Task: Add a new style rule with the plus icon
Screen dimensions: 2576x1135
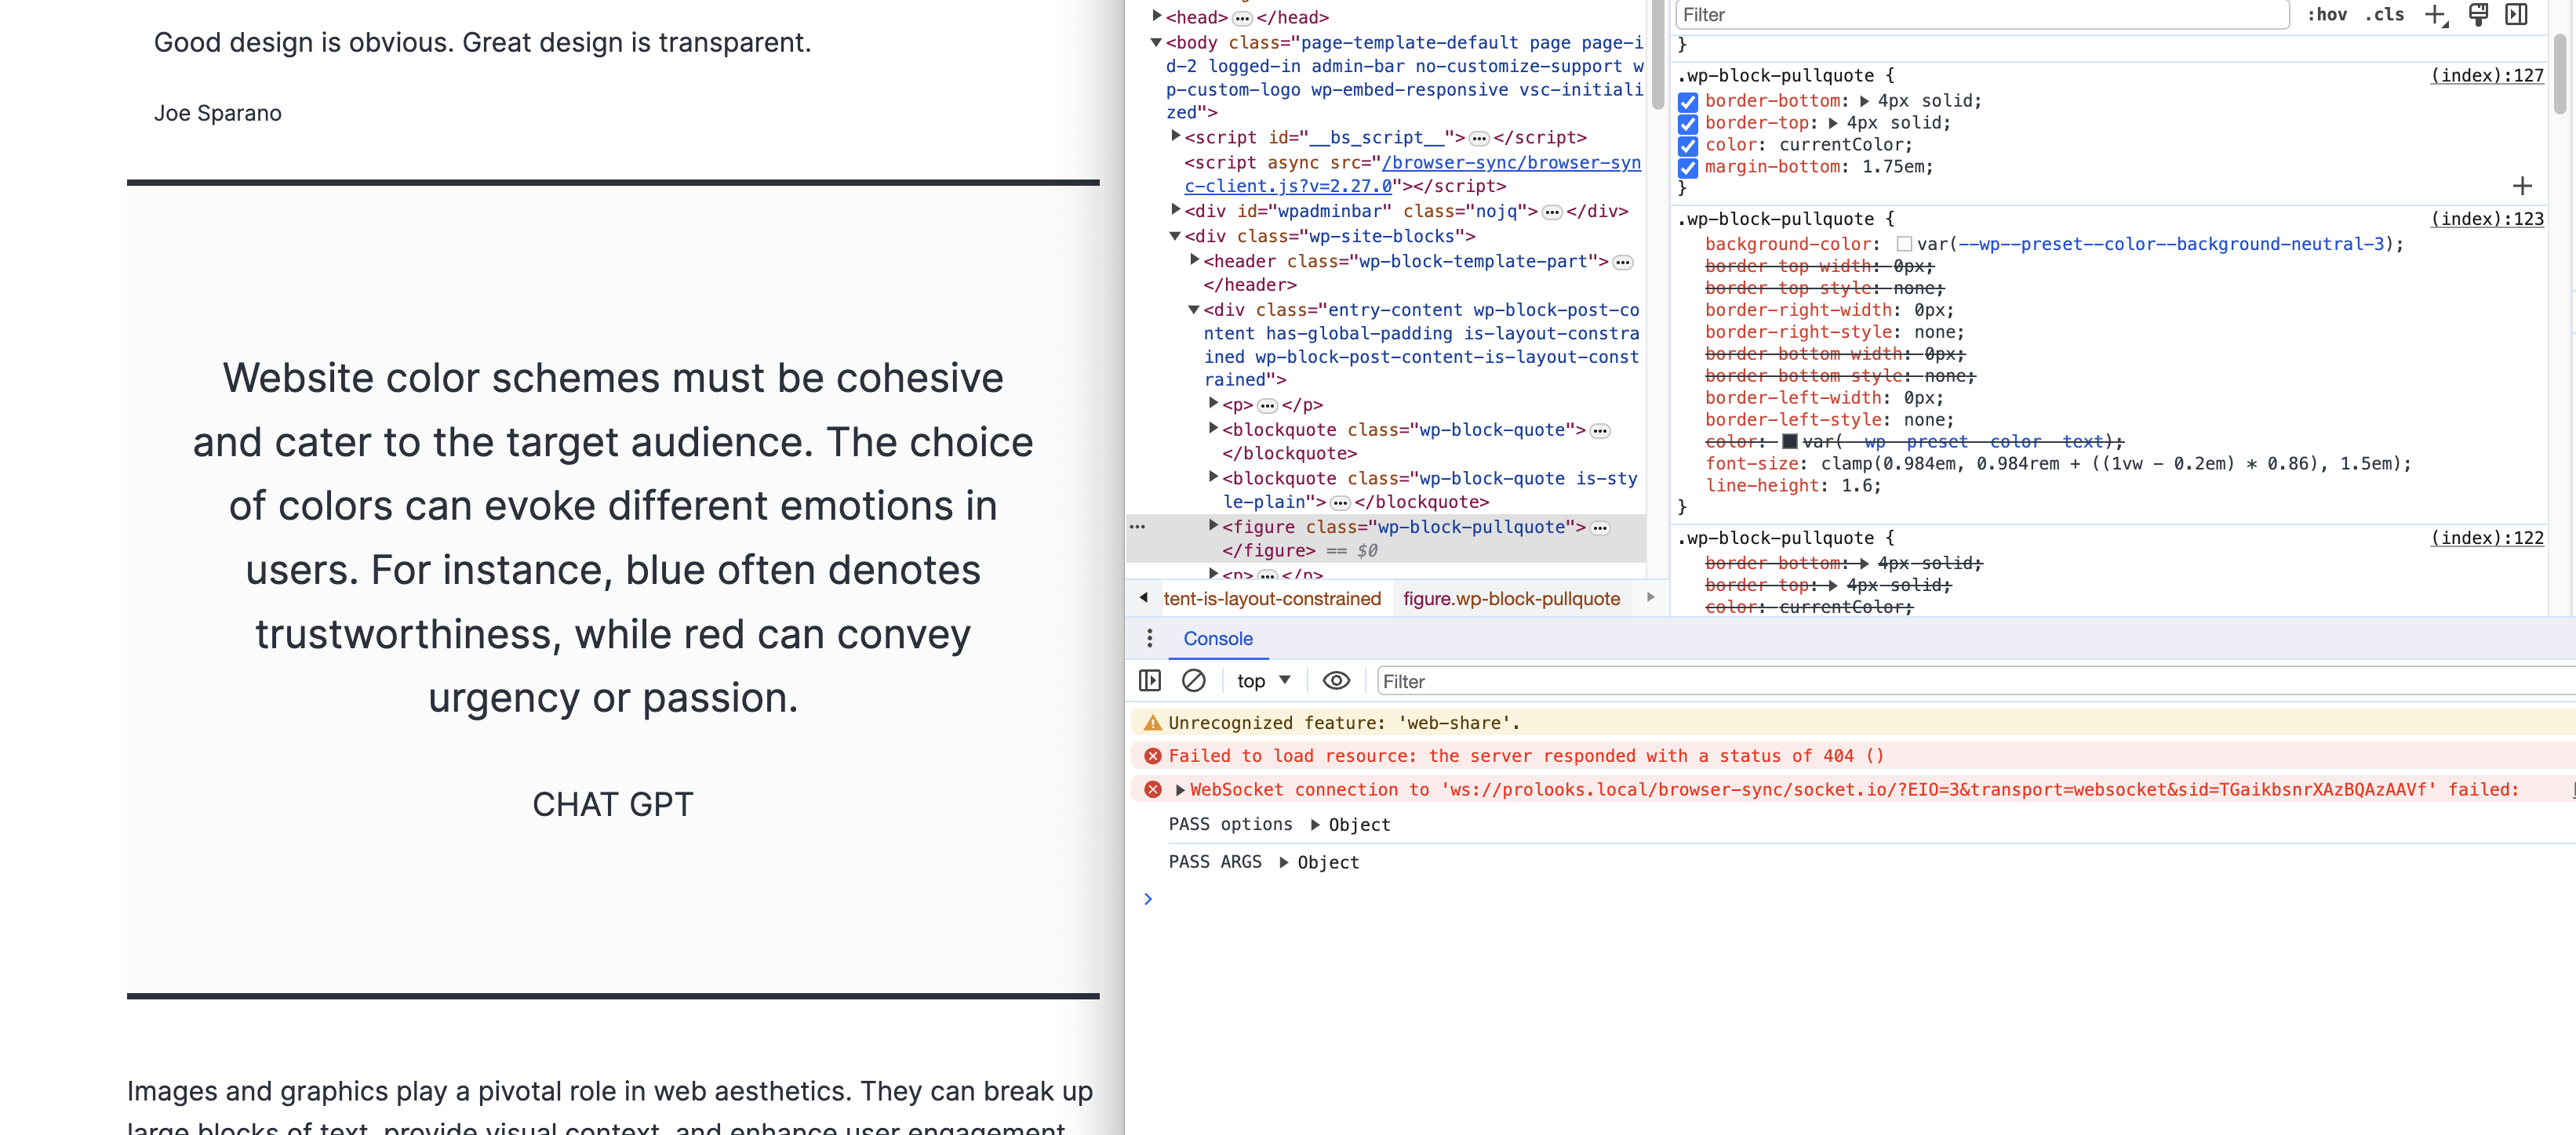Action: click(x=2435, y=15)
